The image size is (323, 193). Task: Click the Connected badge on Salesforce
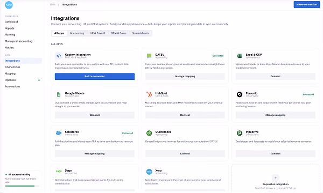click(x=128, y=133)
